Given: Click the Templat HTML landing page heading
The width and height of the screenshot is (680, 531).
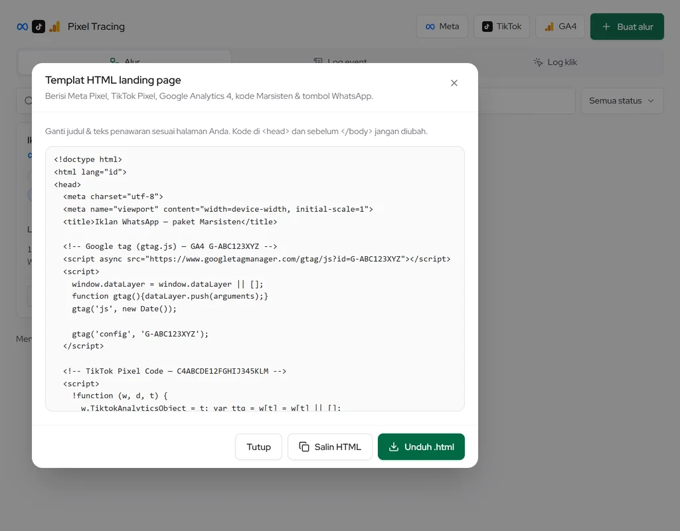Looking at the screenshot, I should point(113,80).
